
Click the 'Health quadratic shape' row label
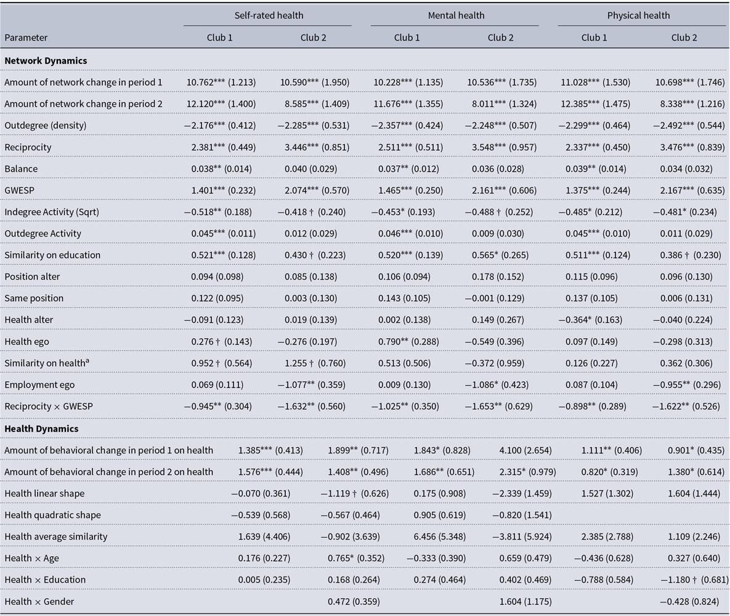52,515
